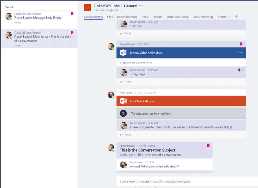Click the Mark Jones mention link

(127, 155)
